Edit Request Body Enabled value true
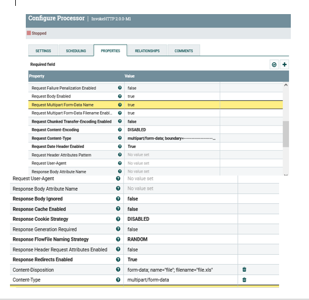The image size is (309, 300). pos(172,96)
